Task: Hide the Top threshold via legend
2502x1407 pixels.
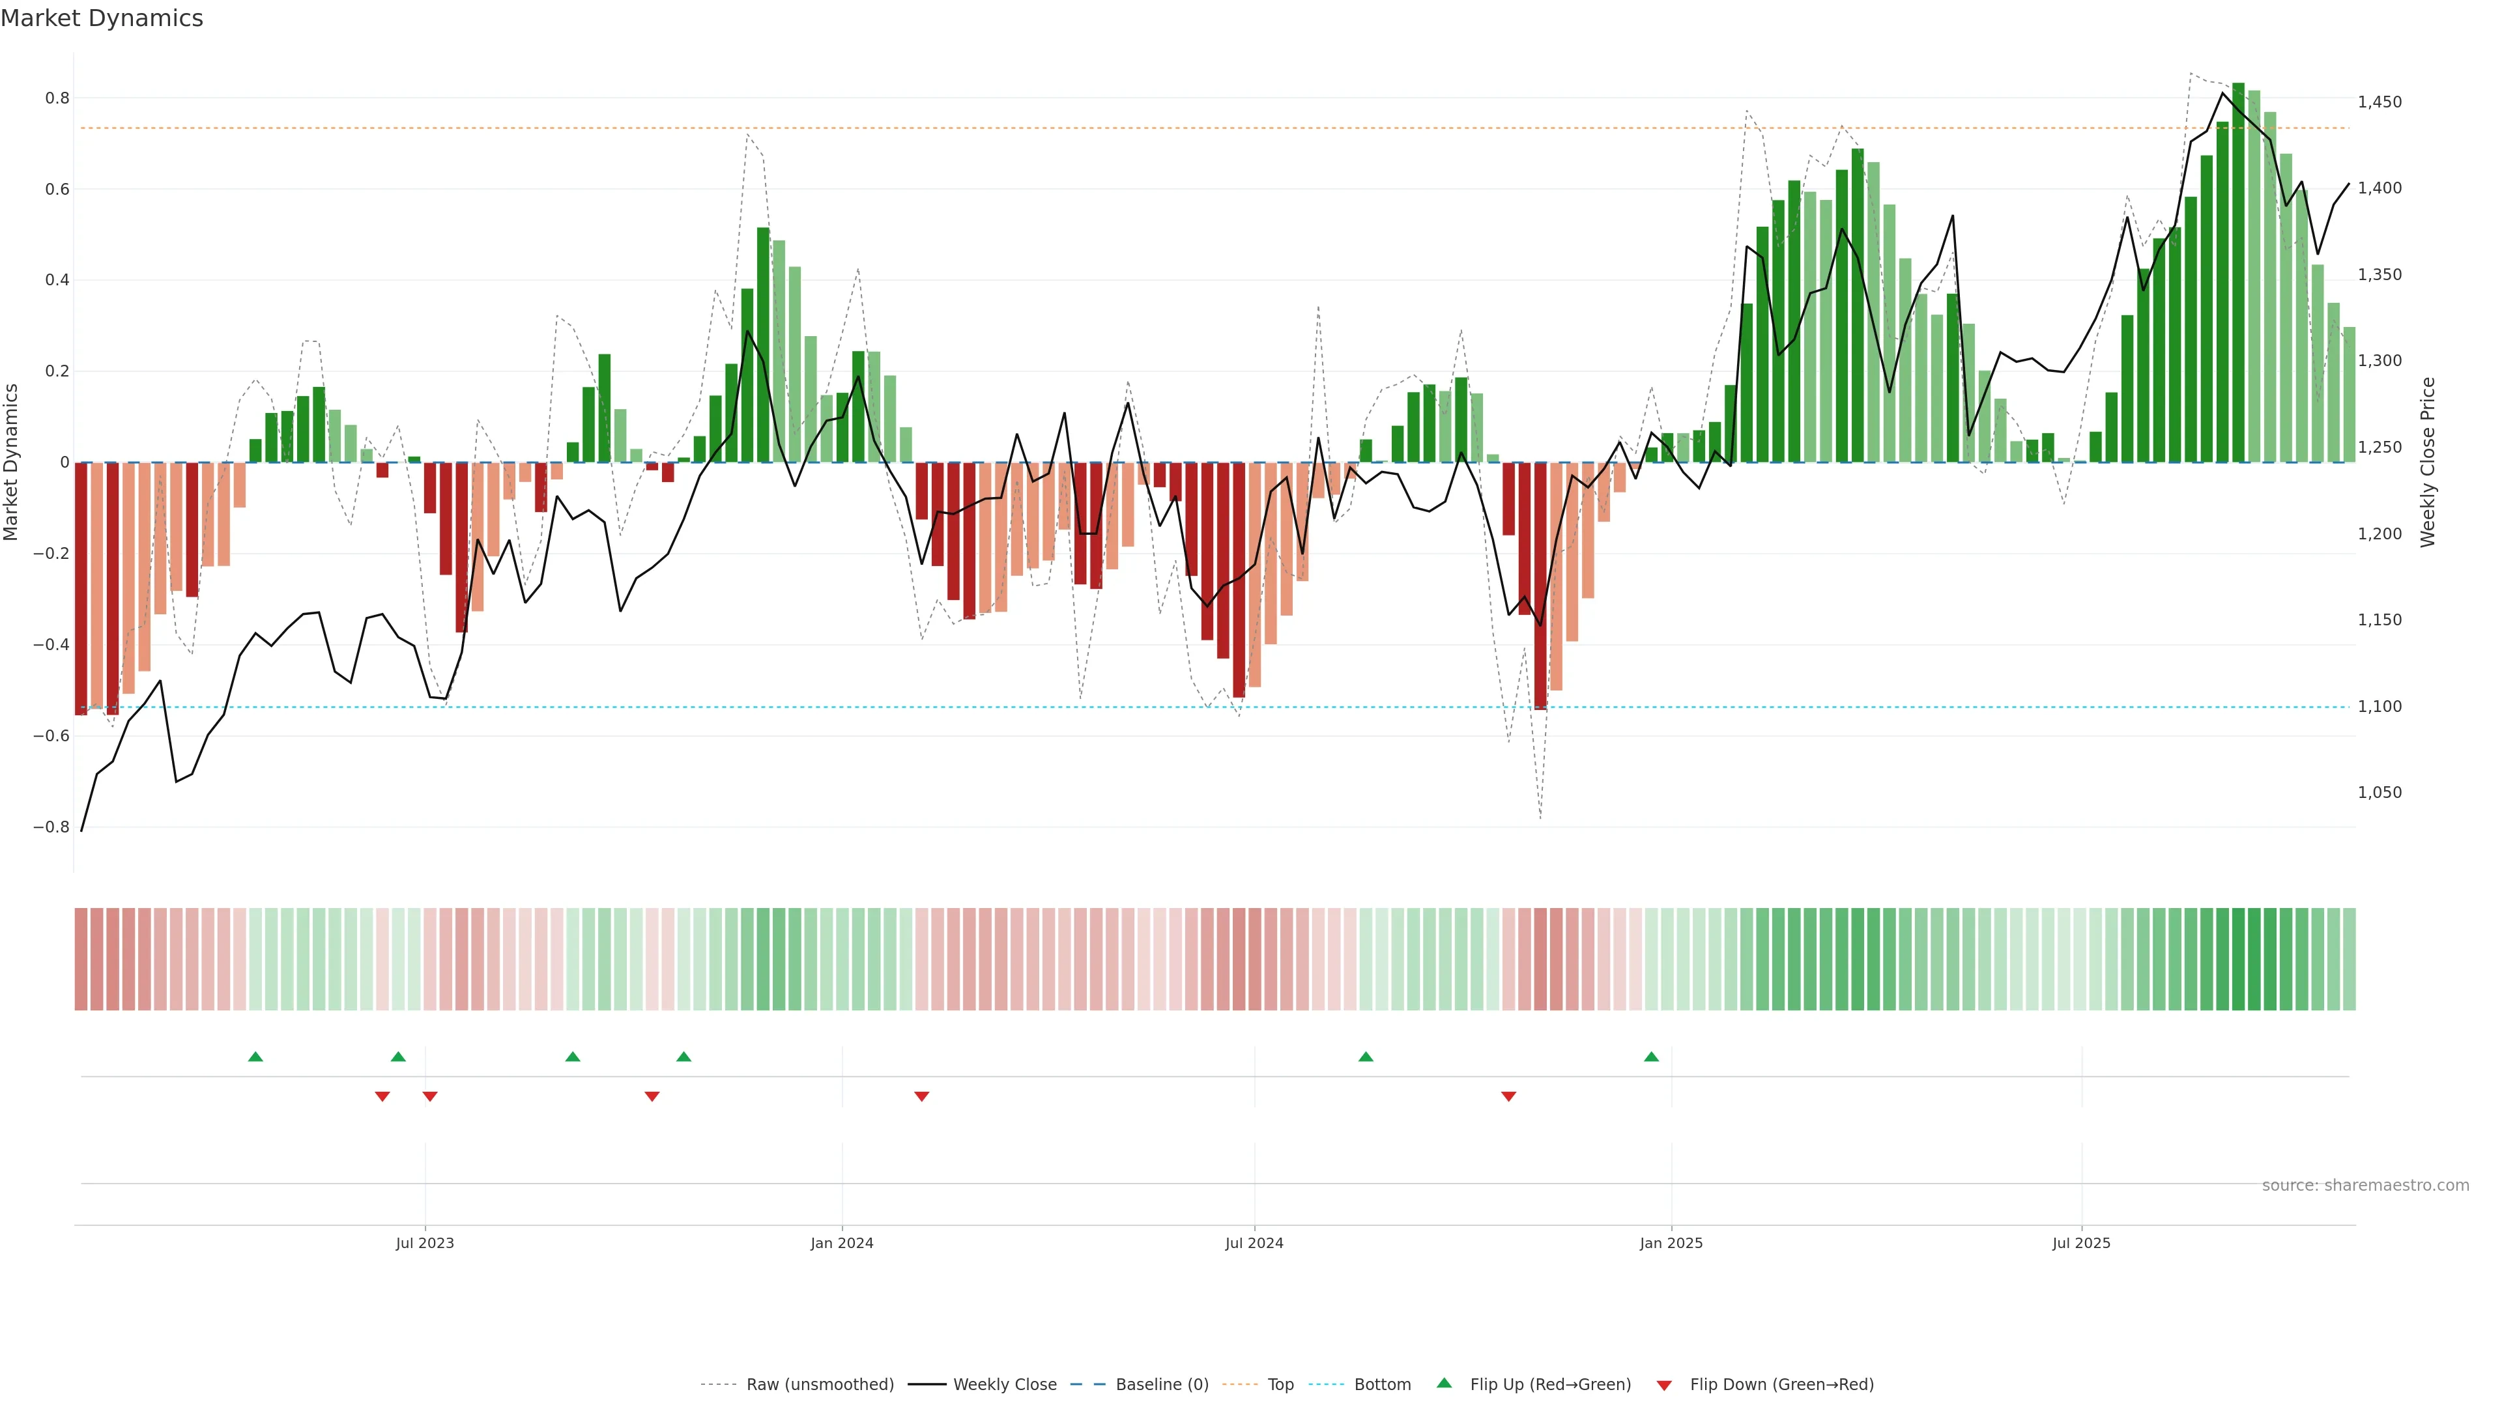Action: tap(1280, 1385)
